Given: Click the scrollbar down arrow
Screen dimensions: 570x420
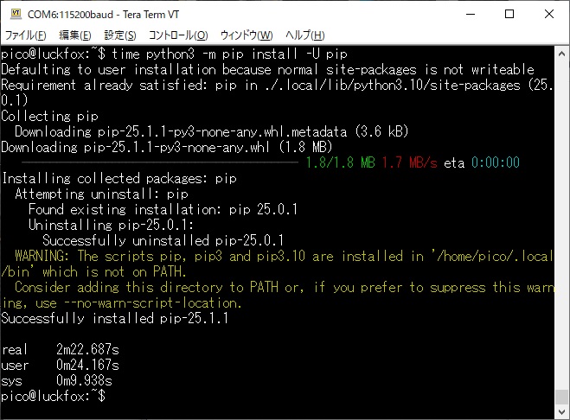Looking at the screenshot, I should [x=562, y=412].
